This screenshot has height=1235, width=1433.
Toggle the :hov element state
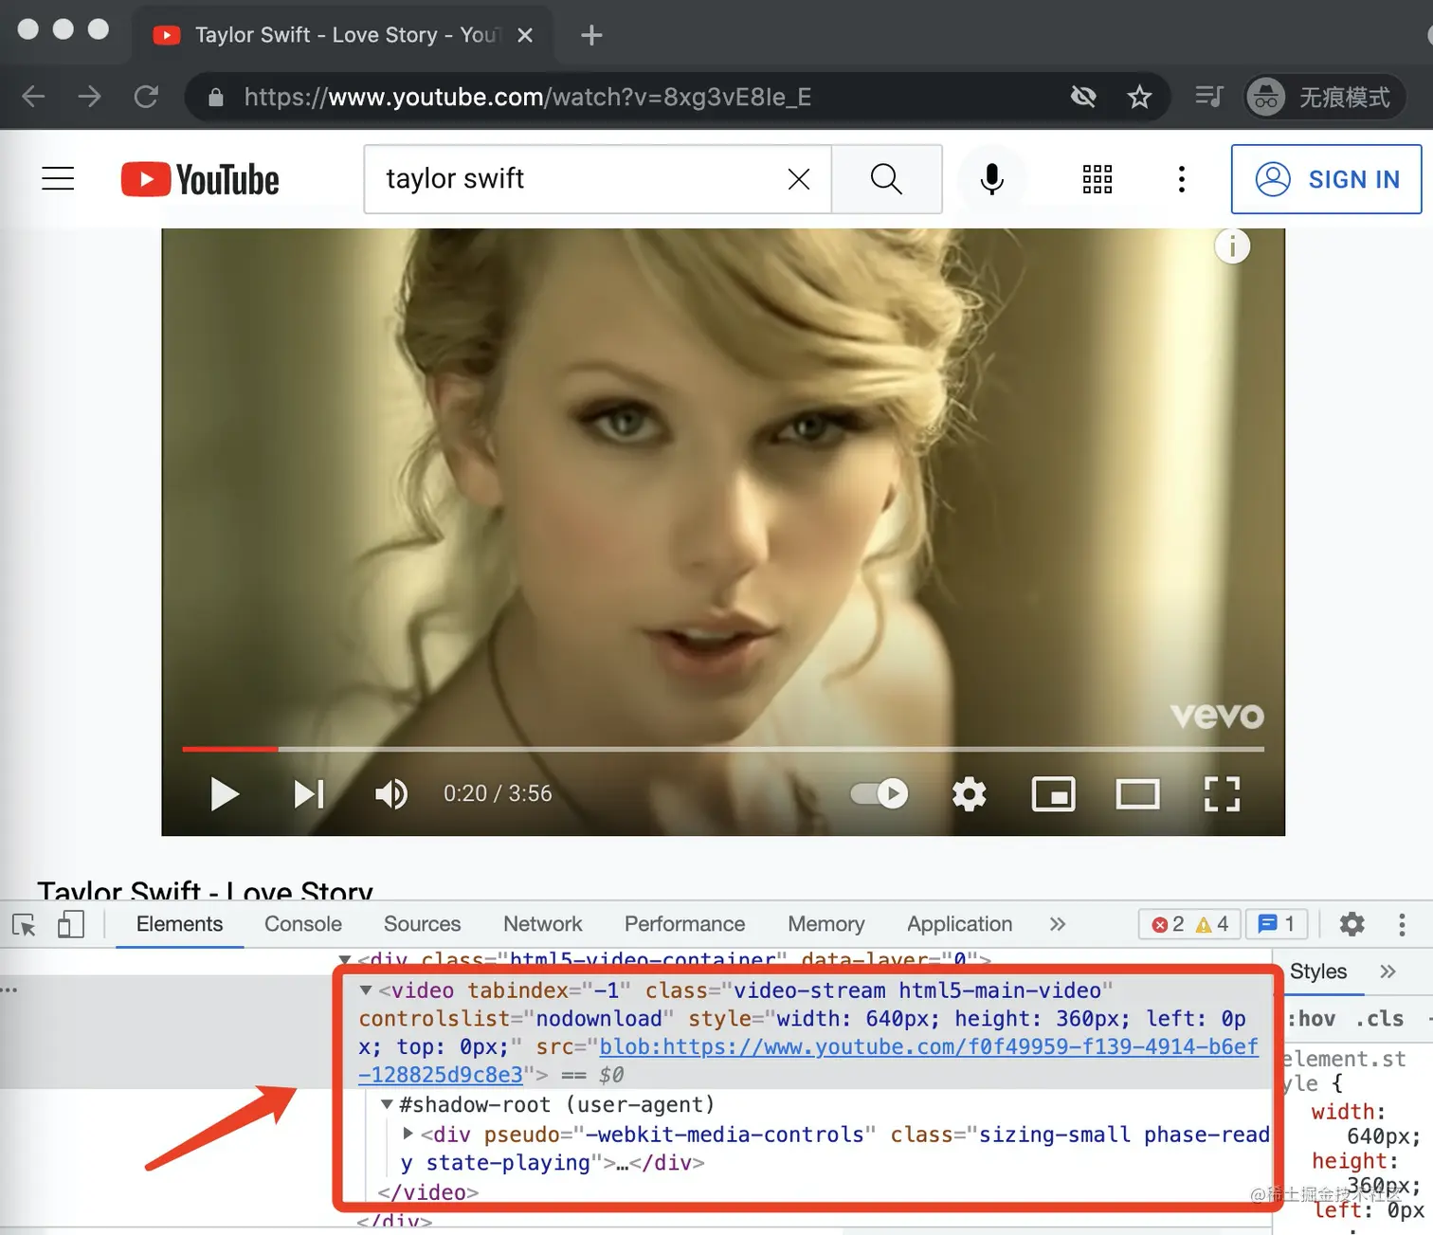point(1311,1019)
